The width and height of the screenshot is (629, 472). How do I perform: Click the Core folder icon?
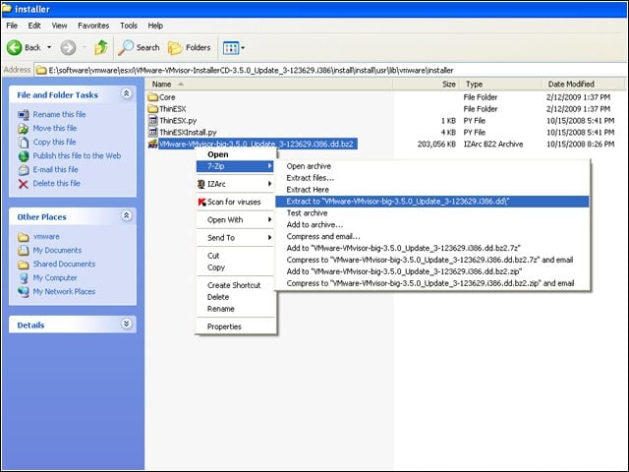tap(152, 97)
